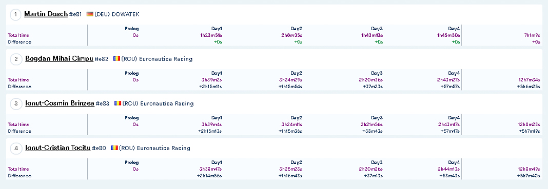Open Bogdan Mihai Cimpu rider profile
Screen dimensions: 548x189
point(59,59)
